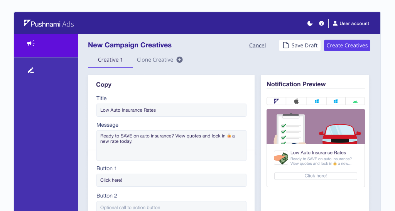Switch preview to the Apple platform icon
The height and width of the screenshot is (211, 395).
[x=296, y=101]
